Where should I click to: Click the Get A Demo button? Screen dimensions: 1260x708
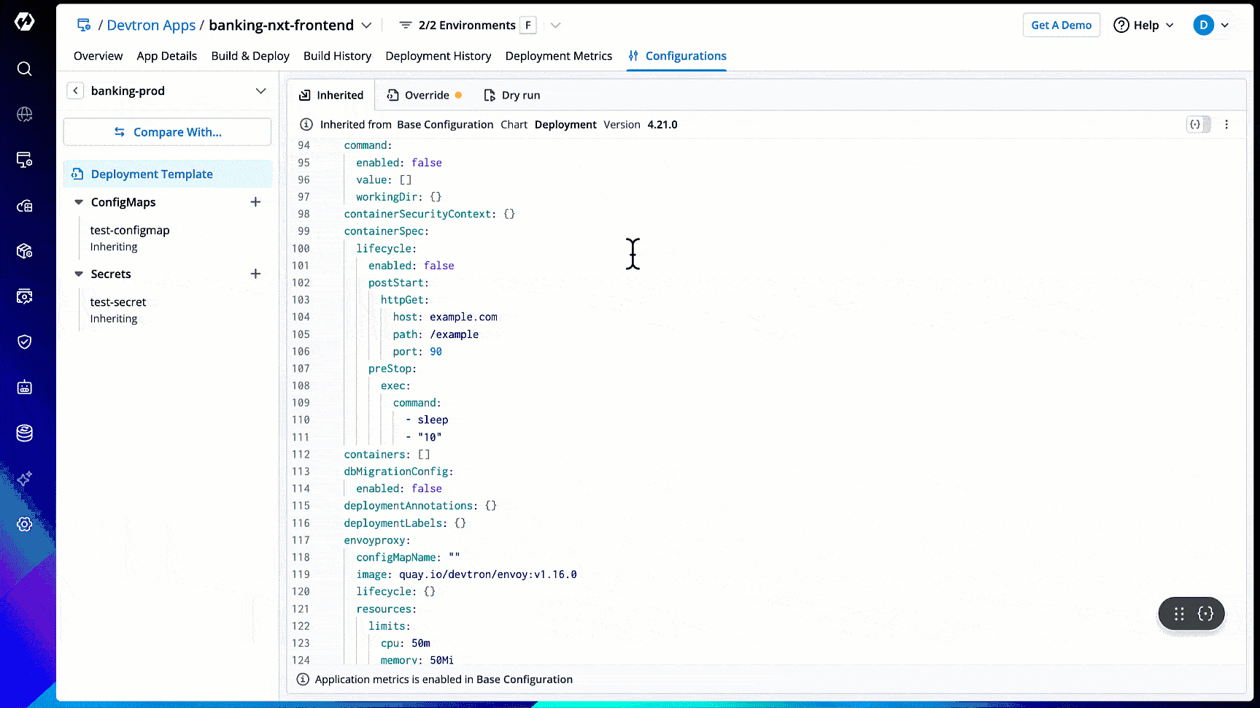coord(1061,26)
